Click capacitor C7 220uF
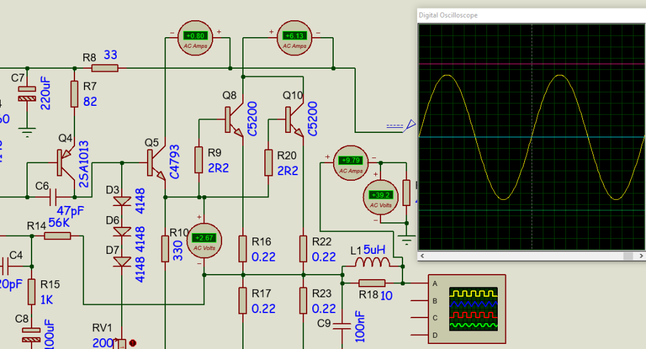This screenshot has width=646, height=349. click(x=26, y=96)
